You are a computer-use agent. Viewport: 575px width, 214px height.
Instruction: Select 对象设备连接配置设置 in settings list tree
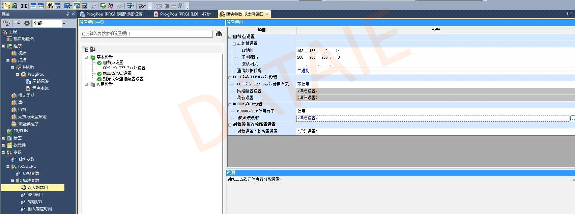(x=123, y=79)
